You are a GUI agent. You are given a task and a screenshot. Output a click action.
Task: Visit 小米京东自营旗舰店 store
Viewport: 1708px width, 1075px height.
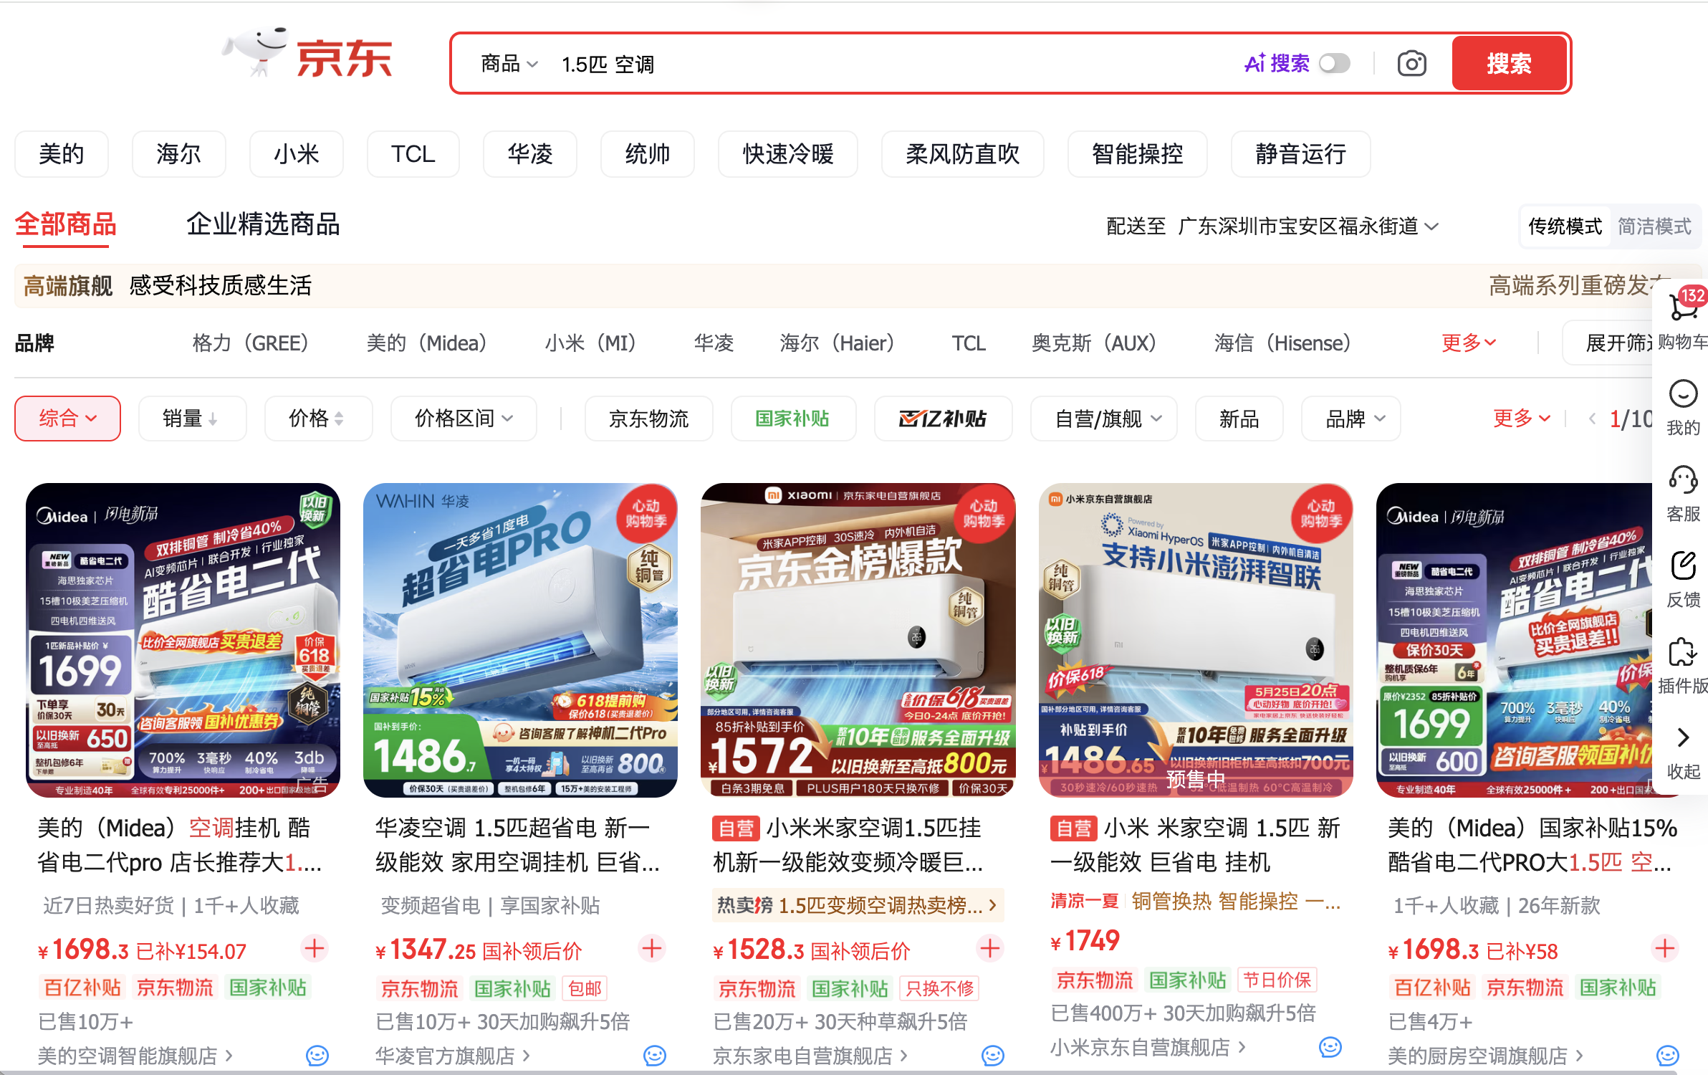point(1148,1047)
